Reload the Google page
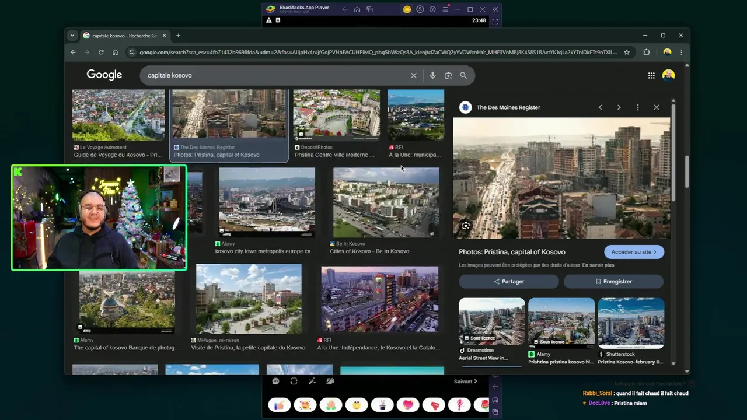The height and width of the screenshot is (420, 747). pos(101,52)
